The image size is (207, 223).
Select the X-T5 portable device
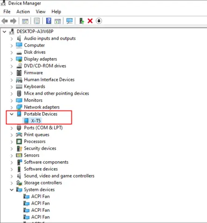(x=36, y=121)
